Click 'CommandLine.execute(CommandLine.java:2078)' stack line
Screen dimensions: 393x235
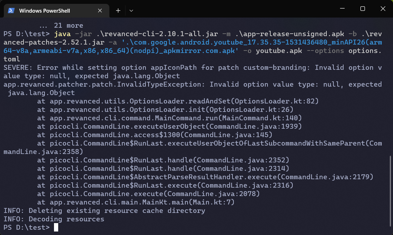148,194
